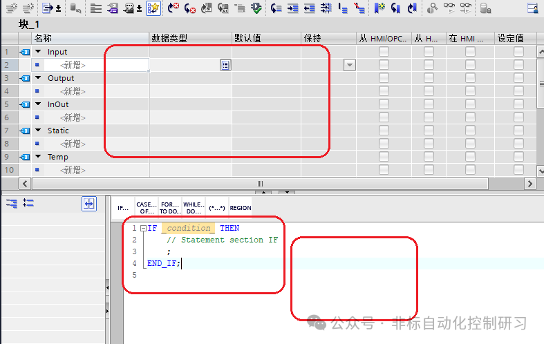Open the 保持 dropdown arrow in row 2

pyautogui.click(x=350, y=65)
